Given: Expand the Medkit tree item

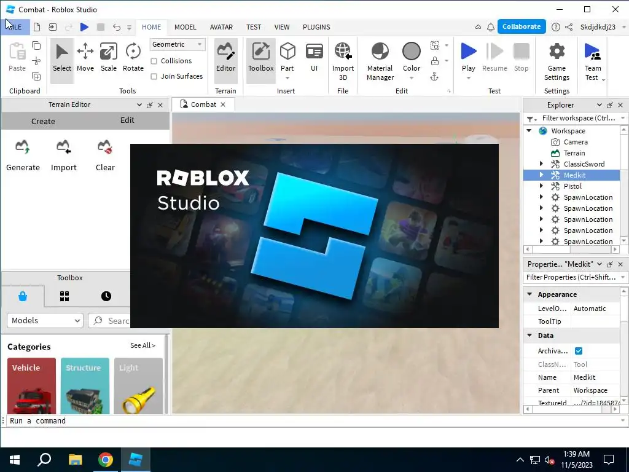Looking at the screenshot, I should 541,175.
